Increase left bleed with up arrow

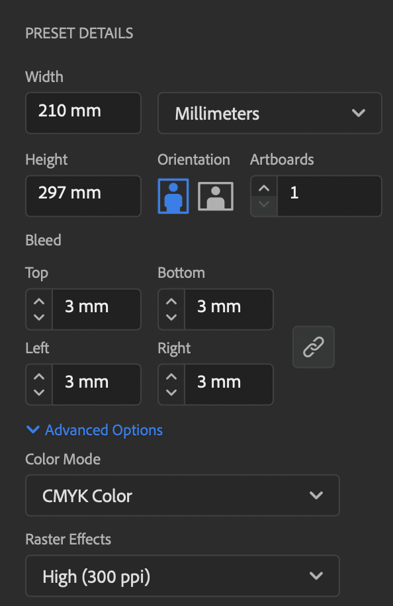pos(39,377)
